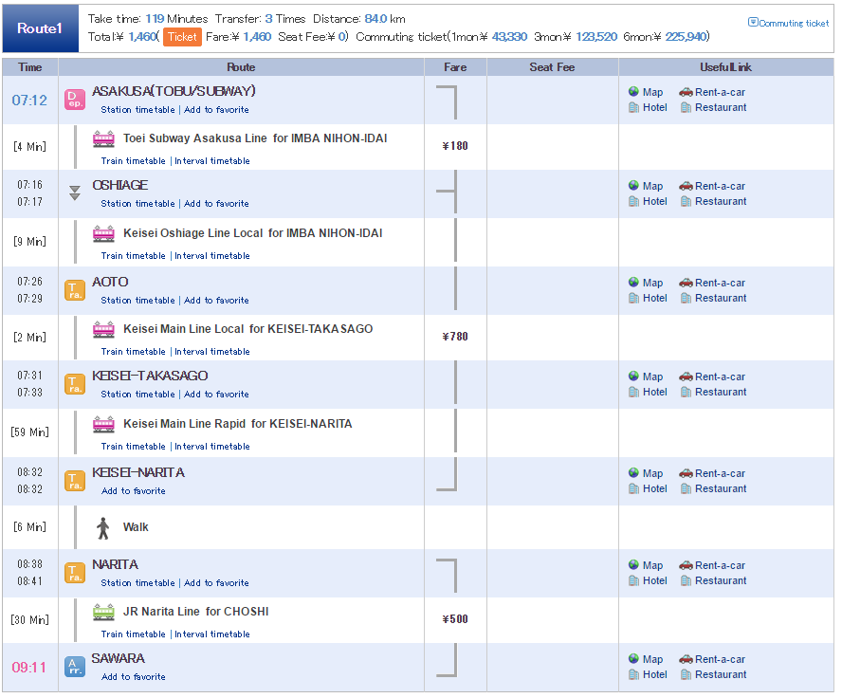Add KEISEI-NARITA to favorite

point(134,490)
